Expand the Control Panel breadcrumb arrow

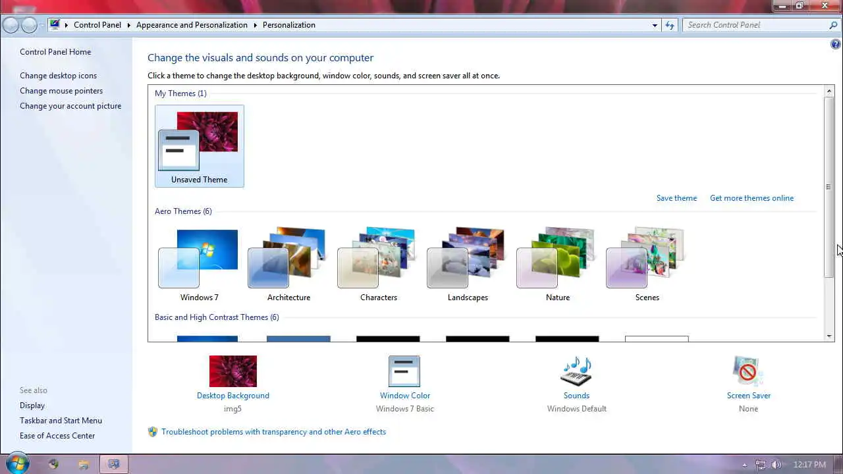pyautogui.click(x=128, y=25)
